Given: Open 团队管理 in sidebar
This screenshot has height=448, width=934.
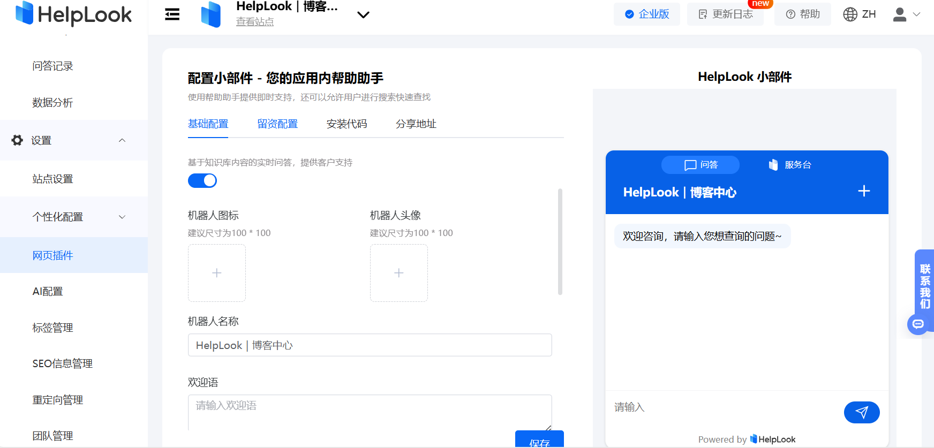Looking at the screenshot, I should [52, 436].
